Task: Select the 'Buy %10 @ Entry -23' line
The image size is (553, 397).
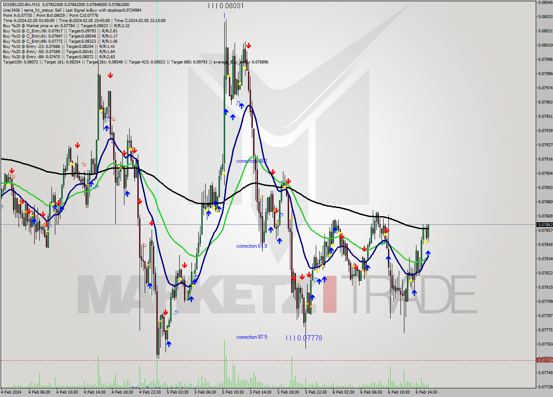Action: [59, 46]
